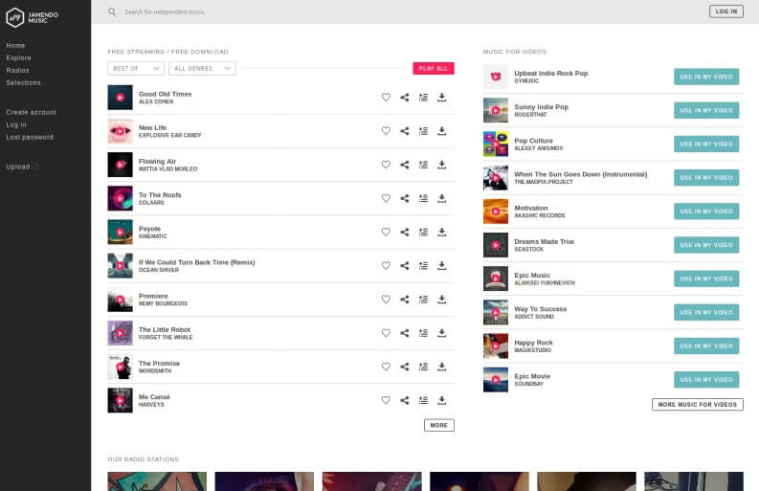Image resolution: width=759 pixels, height=491 pixels.
Task: Click More Music For Videos button
Action: click(x=698, y=404)
